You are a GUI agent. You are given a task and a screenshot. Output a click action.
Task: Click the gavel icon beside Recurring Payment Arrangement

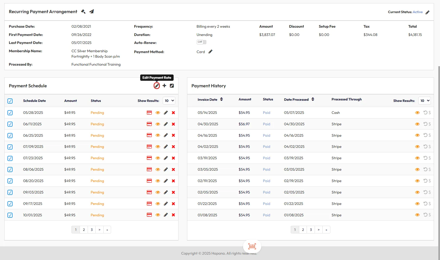pos(83,12)
